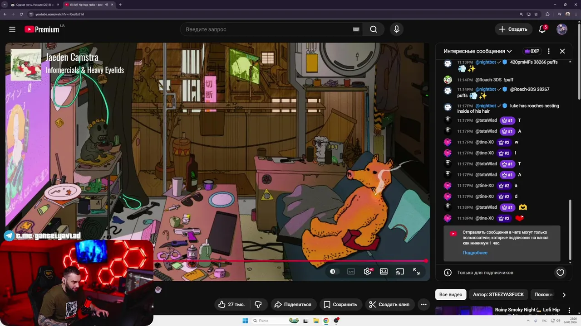Open YouTube notifications bell
The image size is (581, 326).
(542, 29)
